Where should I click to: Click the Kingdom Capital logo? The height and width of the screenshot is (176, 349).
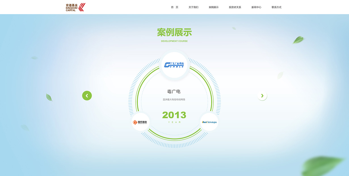[x=75, y=7]
